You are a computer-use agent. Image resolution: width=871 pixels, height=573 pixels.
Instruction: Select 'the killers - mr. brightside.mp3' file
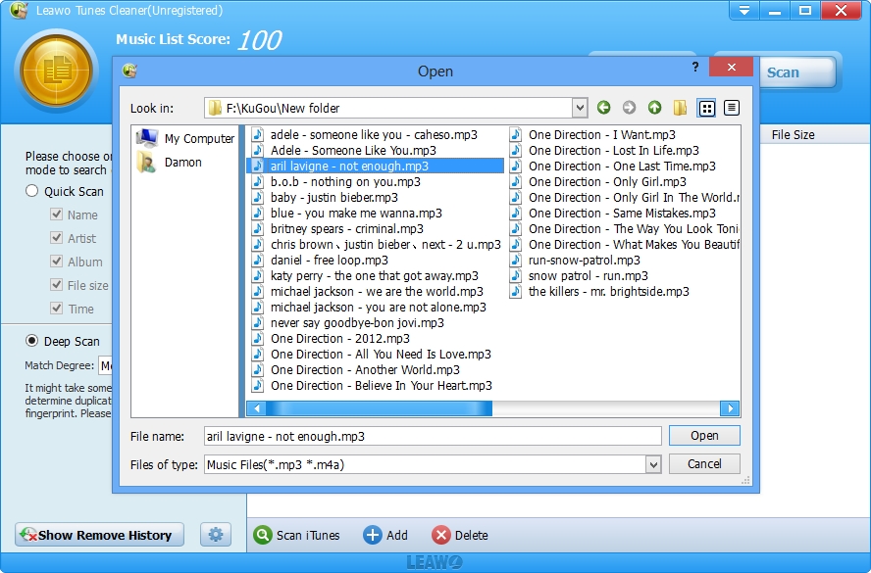point(608,292)
